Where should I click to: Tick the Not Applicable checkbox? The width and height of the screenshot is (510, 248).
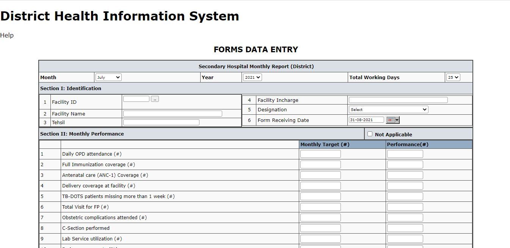(370, 134)
